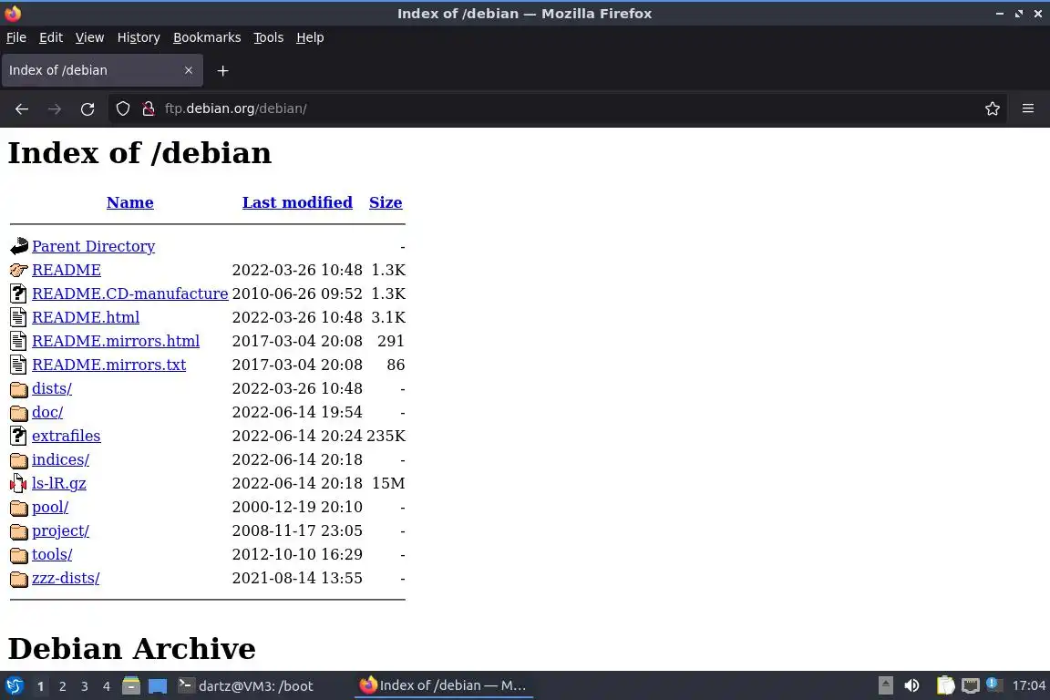1050x700 pixels.
Task: Click the Firefox taskbar entry Index of /debian
Action: pyautogui.click(x=443, y=686)
